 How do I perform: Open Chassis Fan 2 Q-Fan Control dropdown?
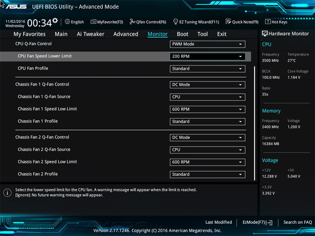click(207, 138)
